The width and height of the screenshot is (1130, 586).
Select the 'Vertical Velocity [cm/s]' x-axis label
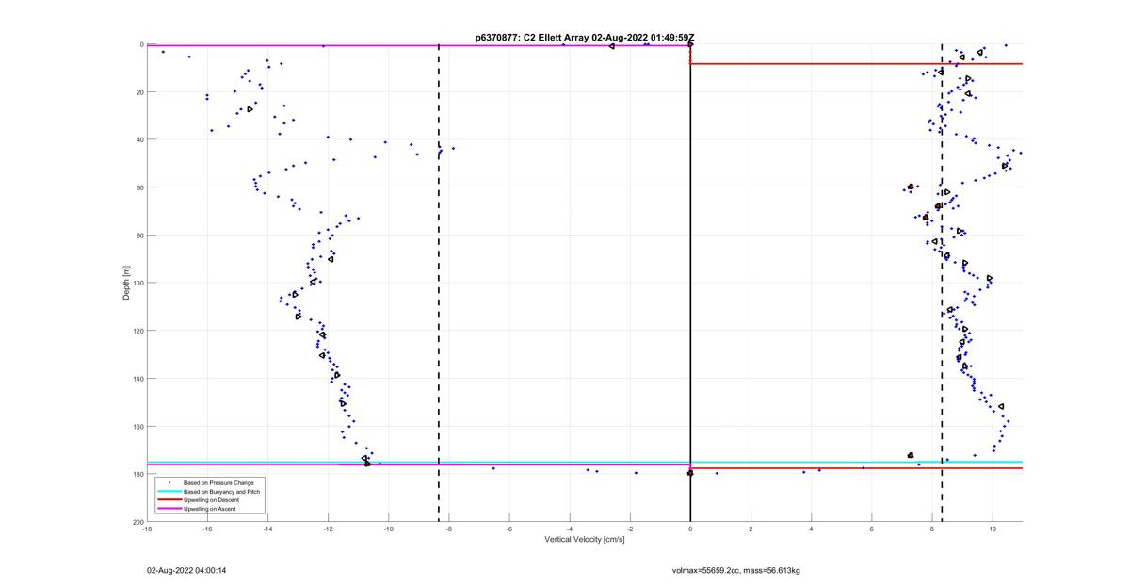click(585, 539)
